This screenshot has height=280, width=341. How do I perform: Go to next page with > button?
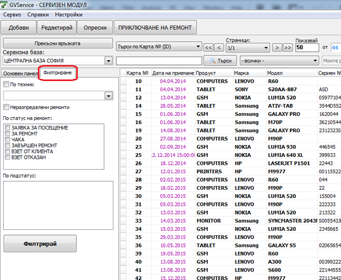pyautogui.click(x=277, y=47)
